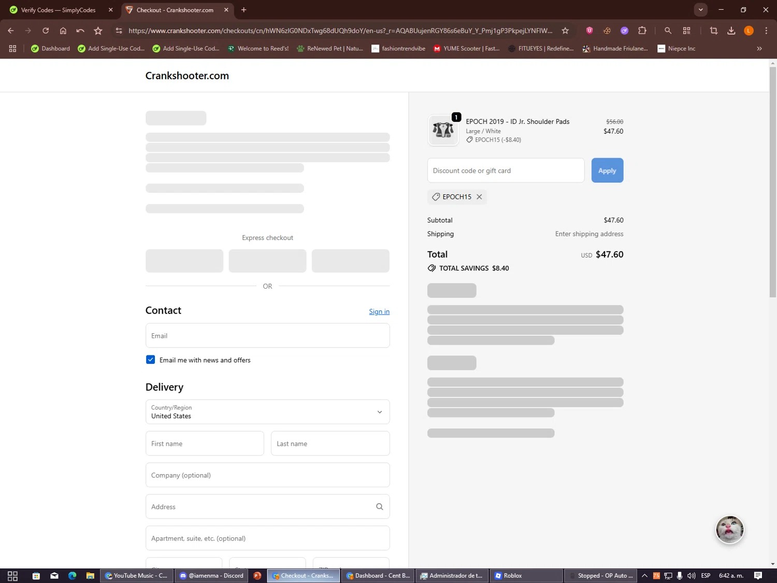Viewport: 777px width, 583px height.
Task: Open the tab search dropdown
Action: (700, 10)
